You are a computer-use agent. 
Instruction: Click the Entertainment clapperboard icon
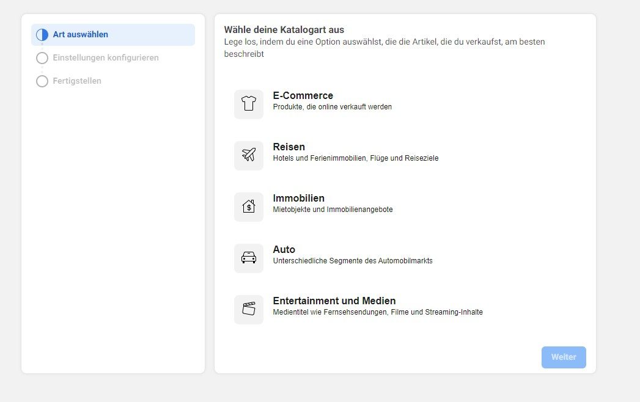[x=248, y=309]
